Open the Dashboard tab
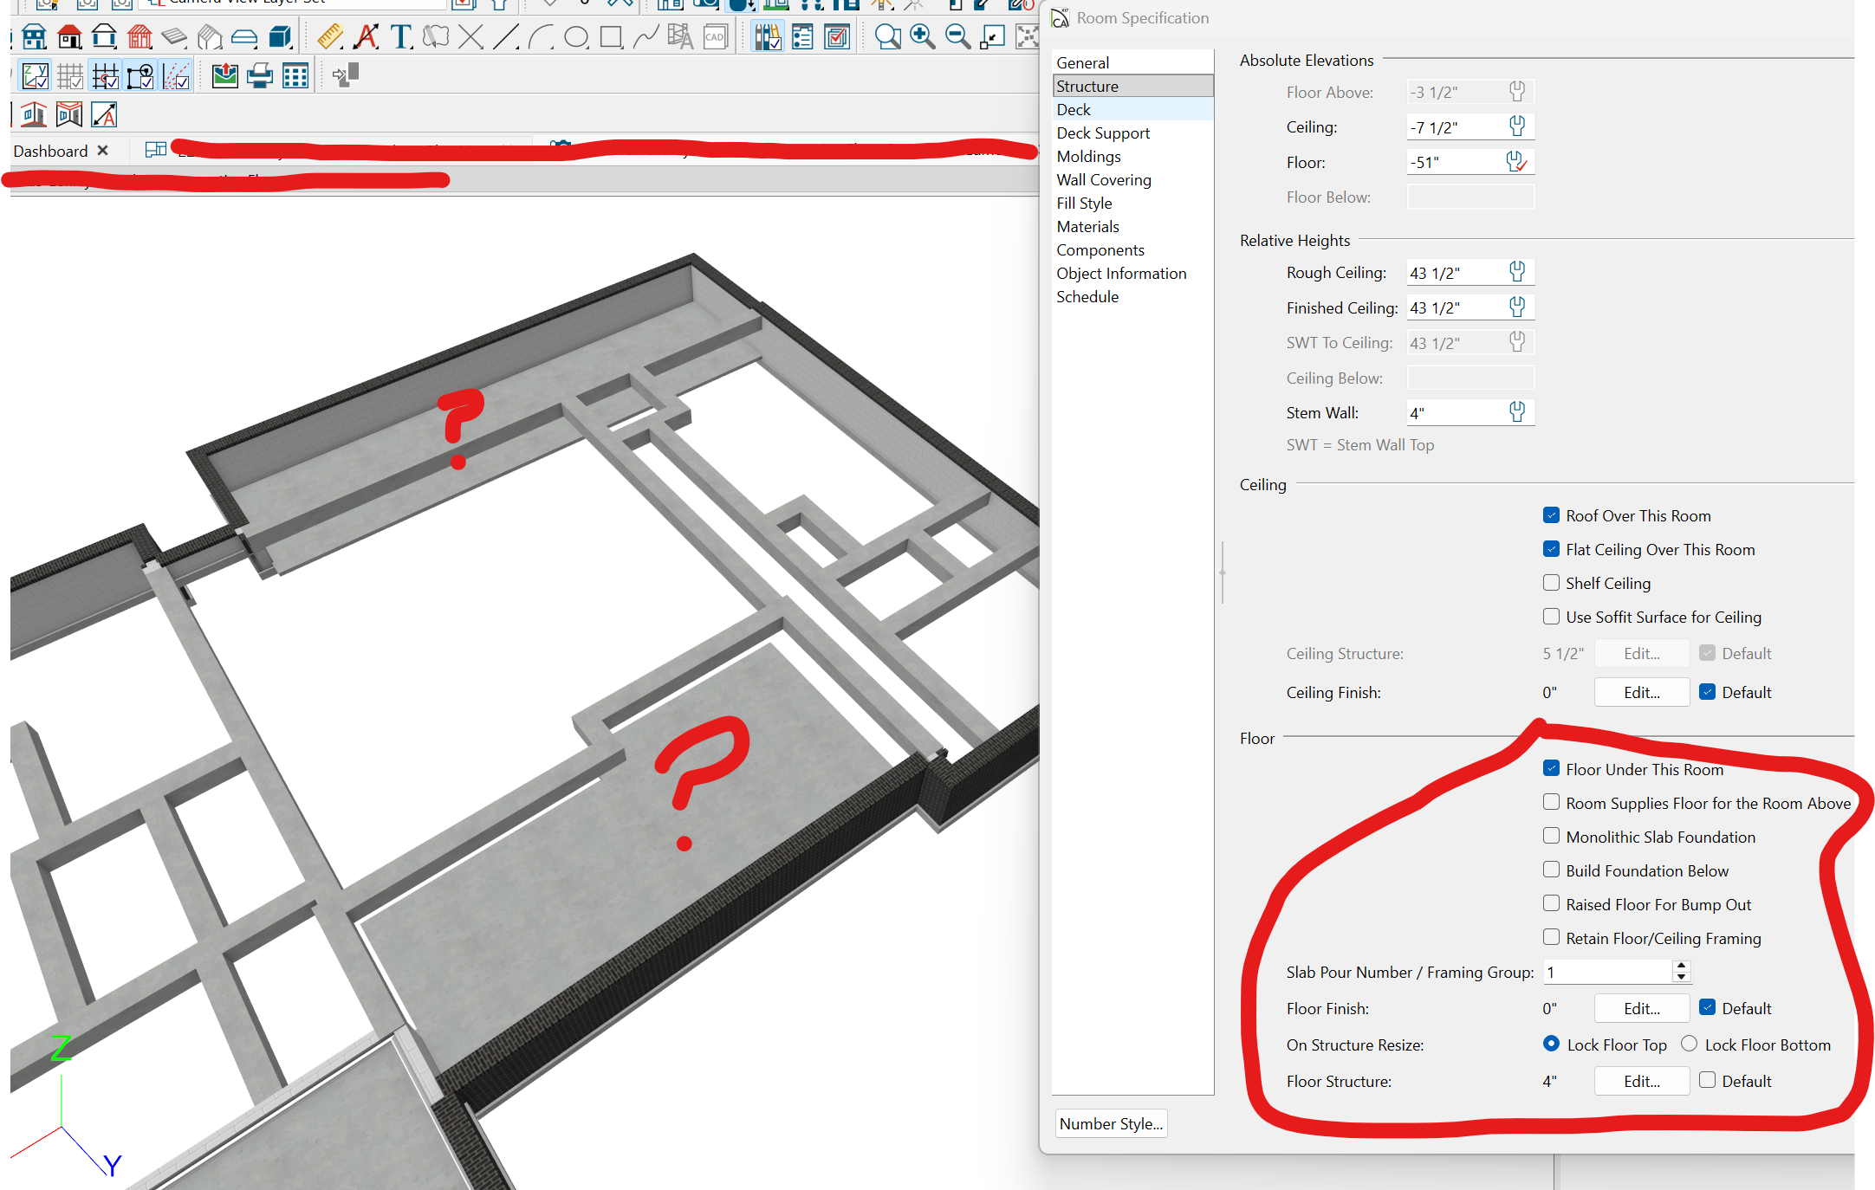Screen dimensions: 1875x1190 click(x=50, y=151)
